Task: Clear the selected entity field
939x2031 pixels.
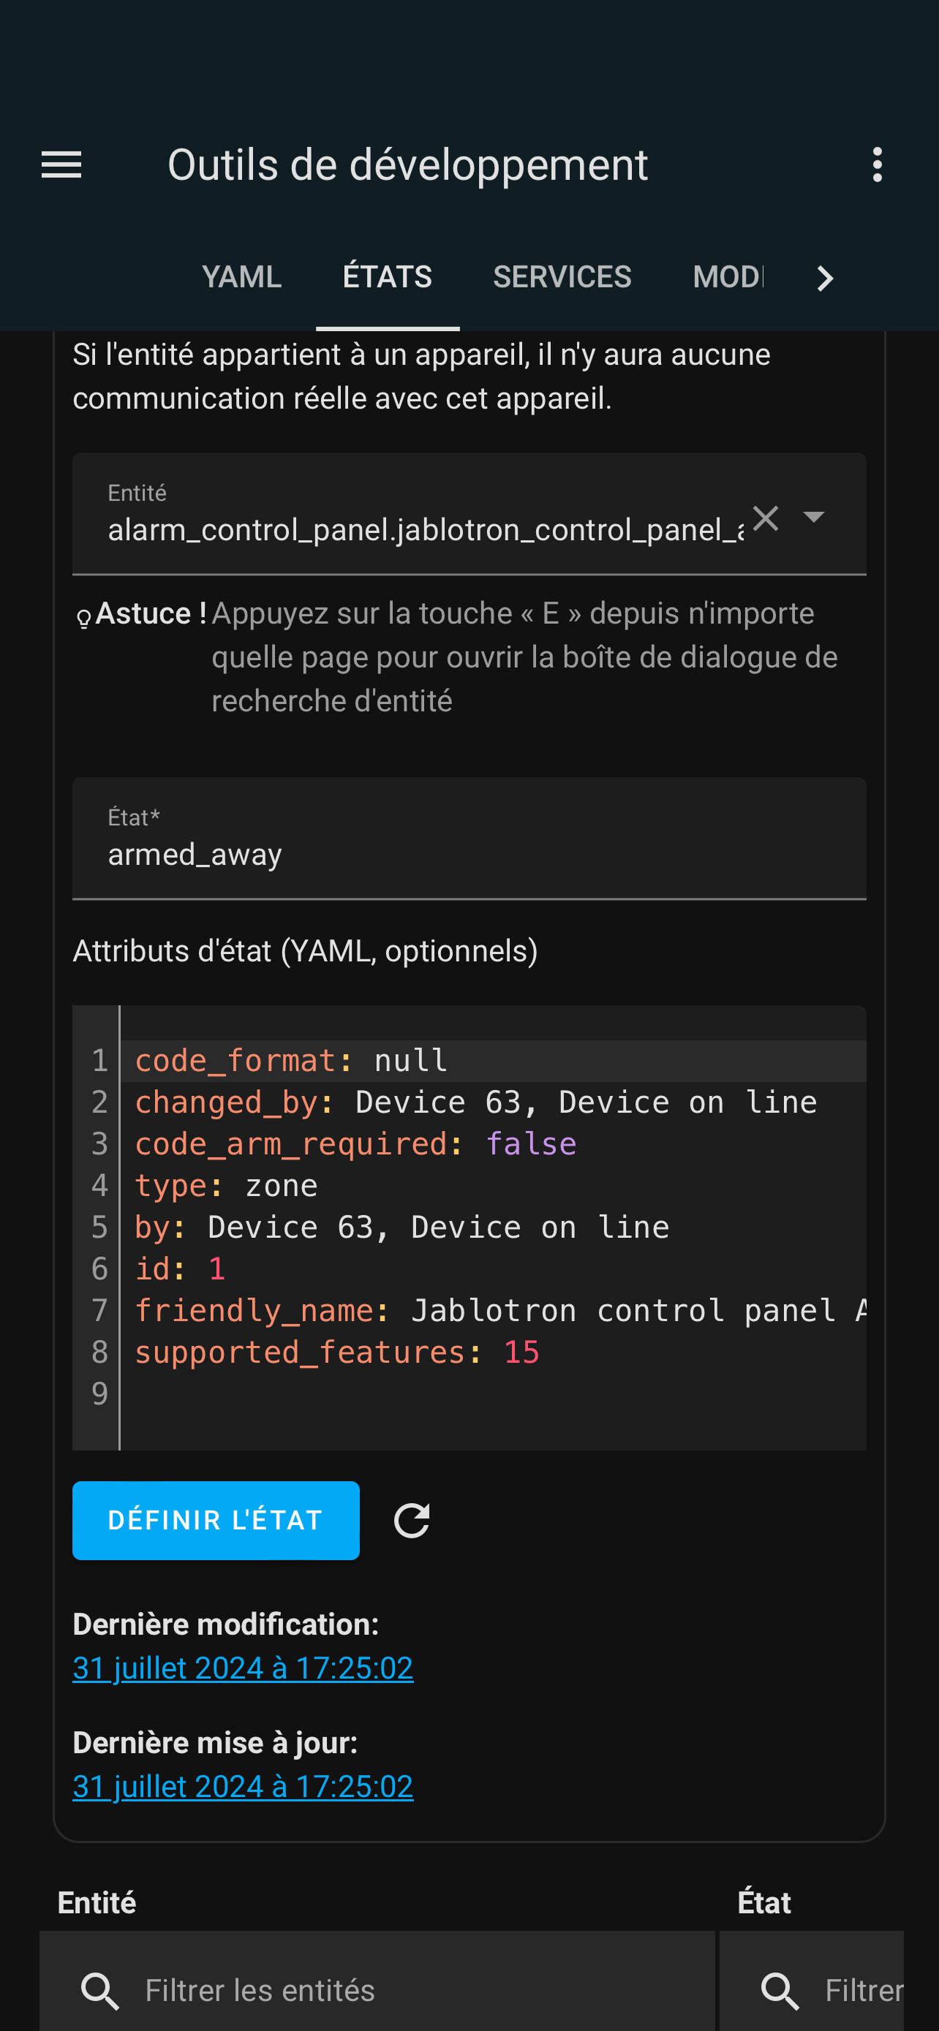Action: 765,518
